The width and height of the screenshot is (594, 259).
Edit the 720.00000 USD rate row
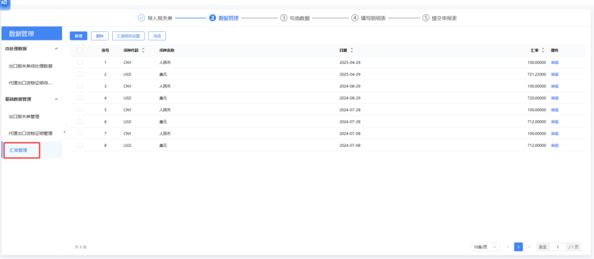pyautogui.click(x=554, y=98)
